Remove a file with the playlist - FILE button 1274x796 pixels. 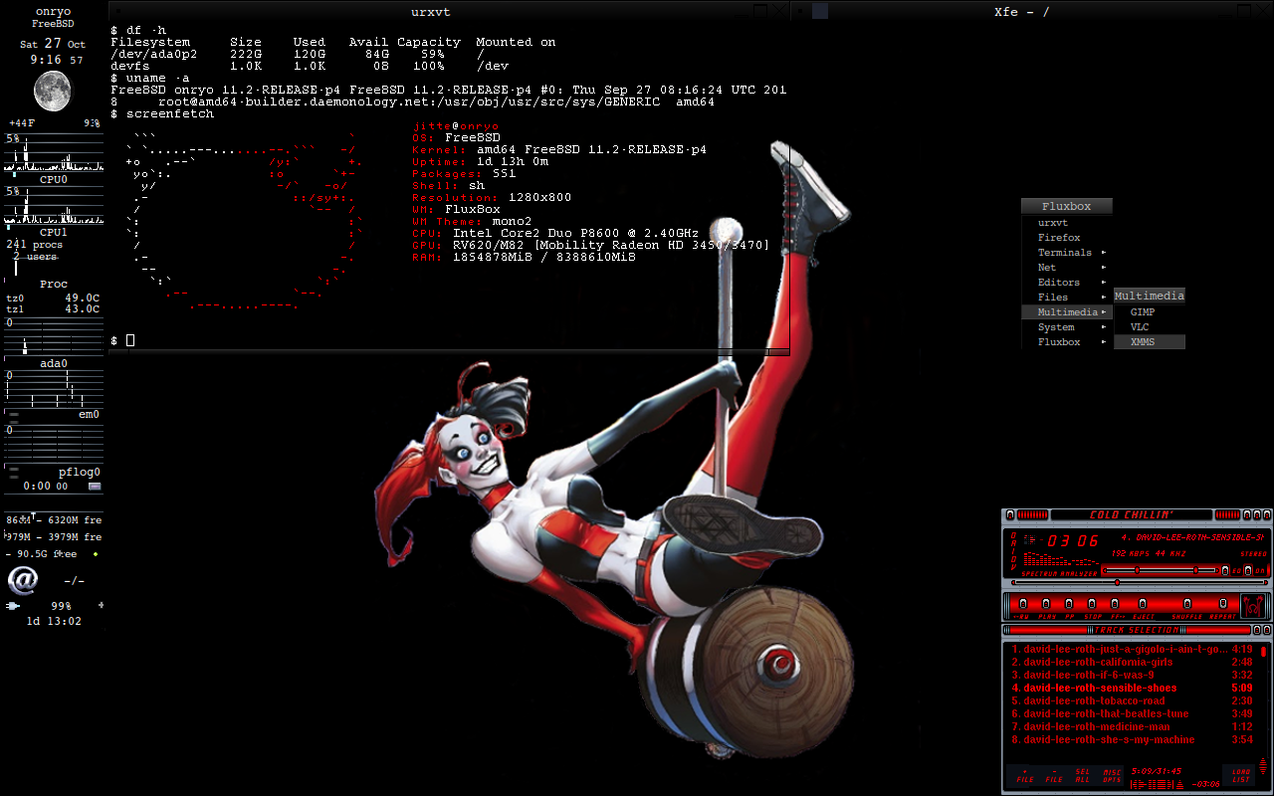(1054, 776)
